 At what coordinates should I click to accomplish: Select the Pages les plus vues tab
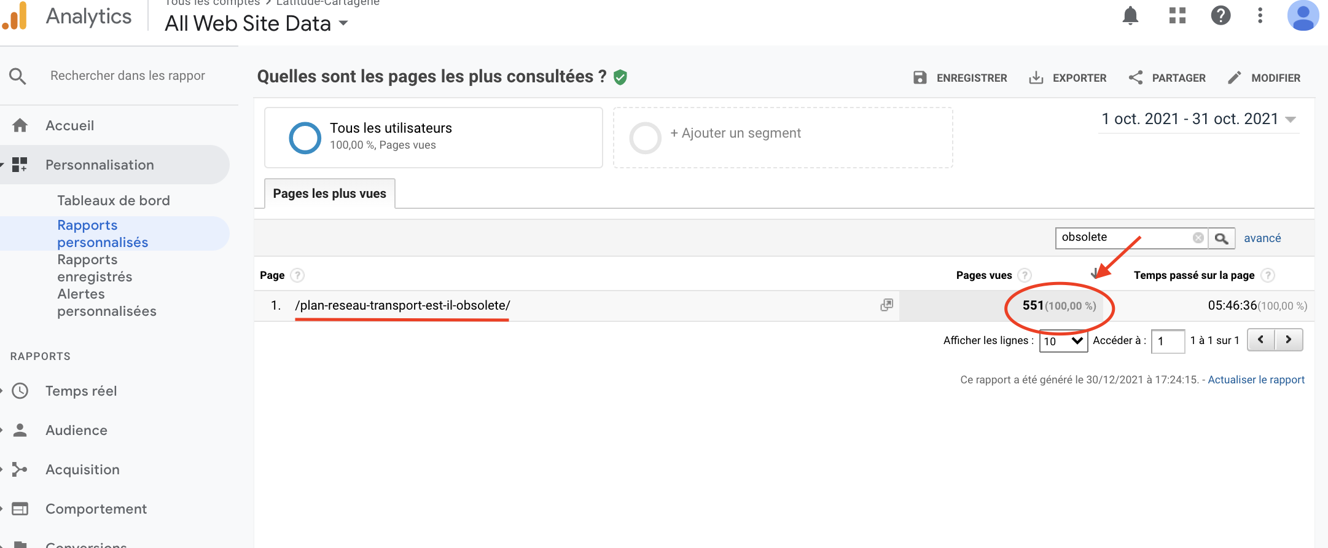(329, 194)
